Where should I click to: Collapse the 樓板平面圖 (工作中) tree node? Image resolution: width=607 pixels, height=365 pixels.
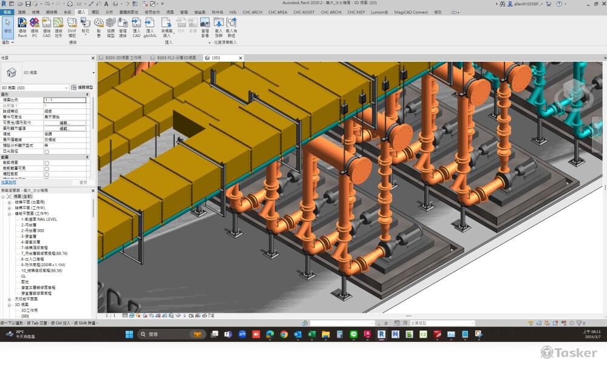coord(10,213)
